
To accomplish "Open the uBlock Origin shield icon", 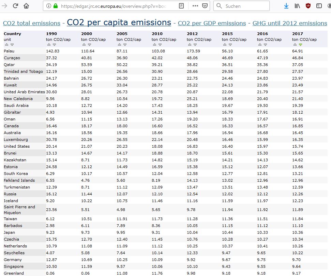I will tap(308, 6).
